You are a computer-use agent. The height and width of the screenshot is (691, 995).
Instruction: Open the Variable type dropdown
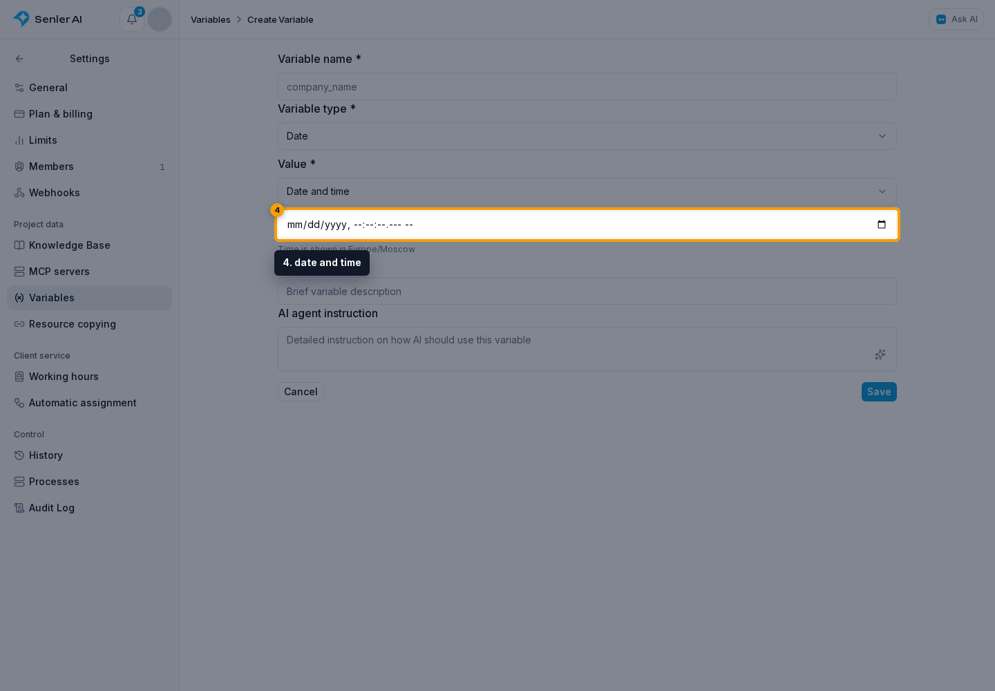coord(587,136)
